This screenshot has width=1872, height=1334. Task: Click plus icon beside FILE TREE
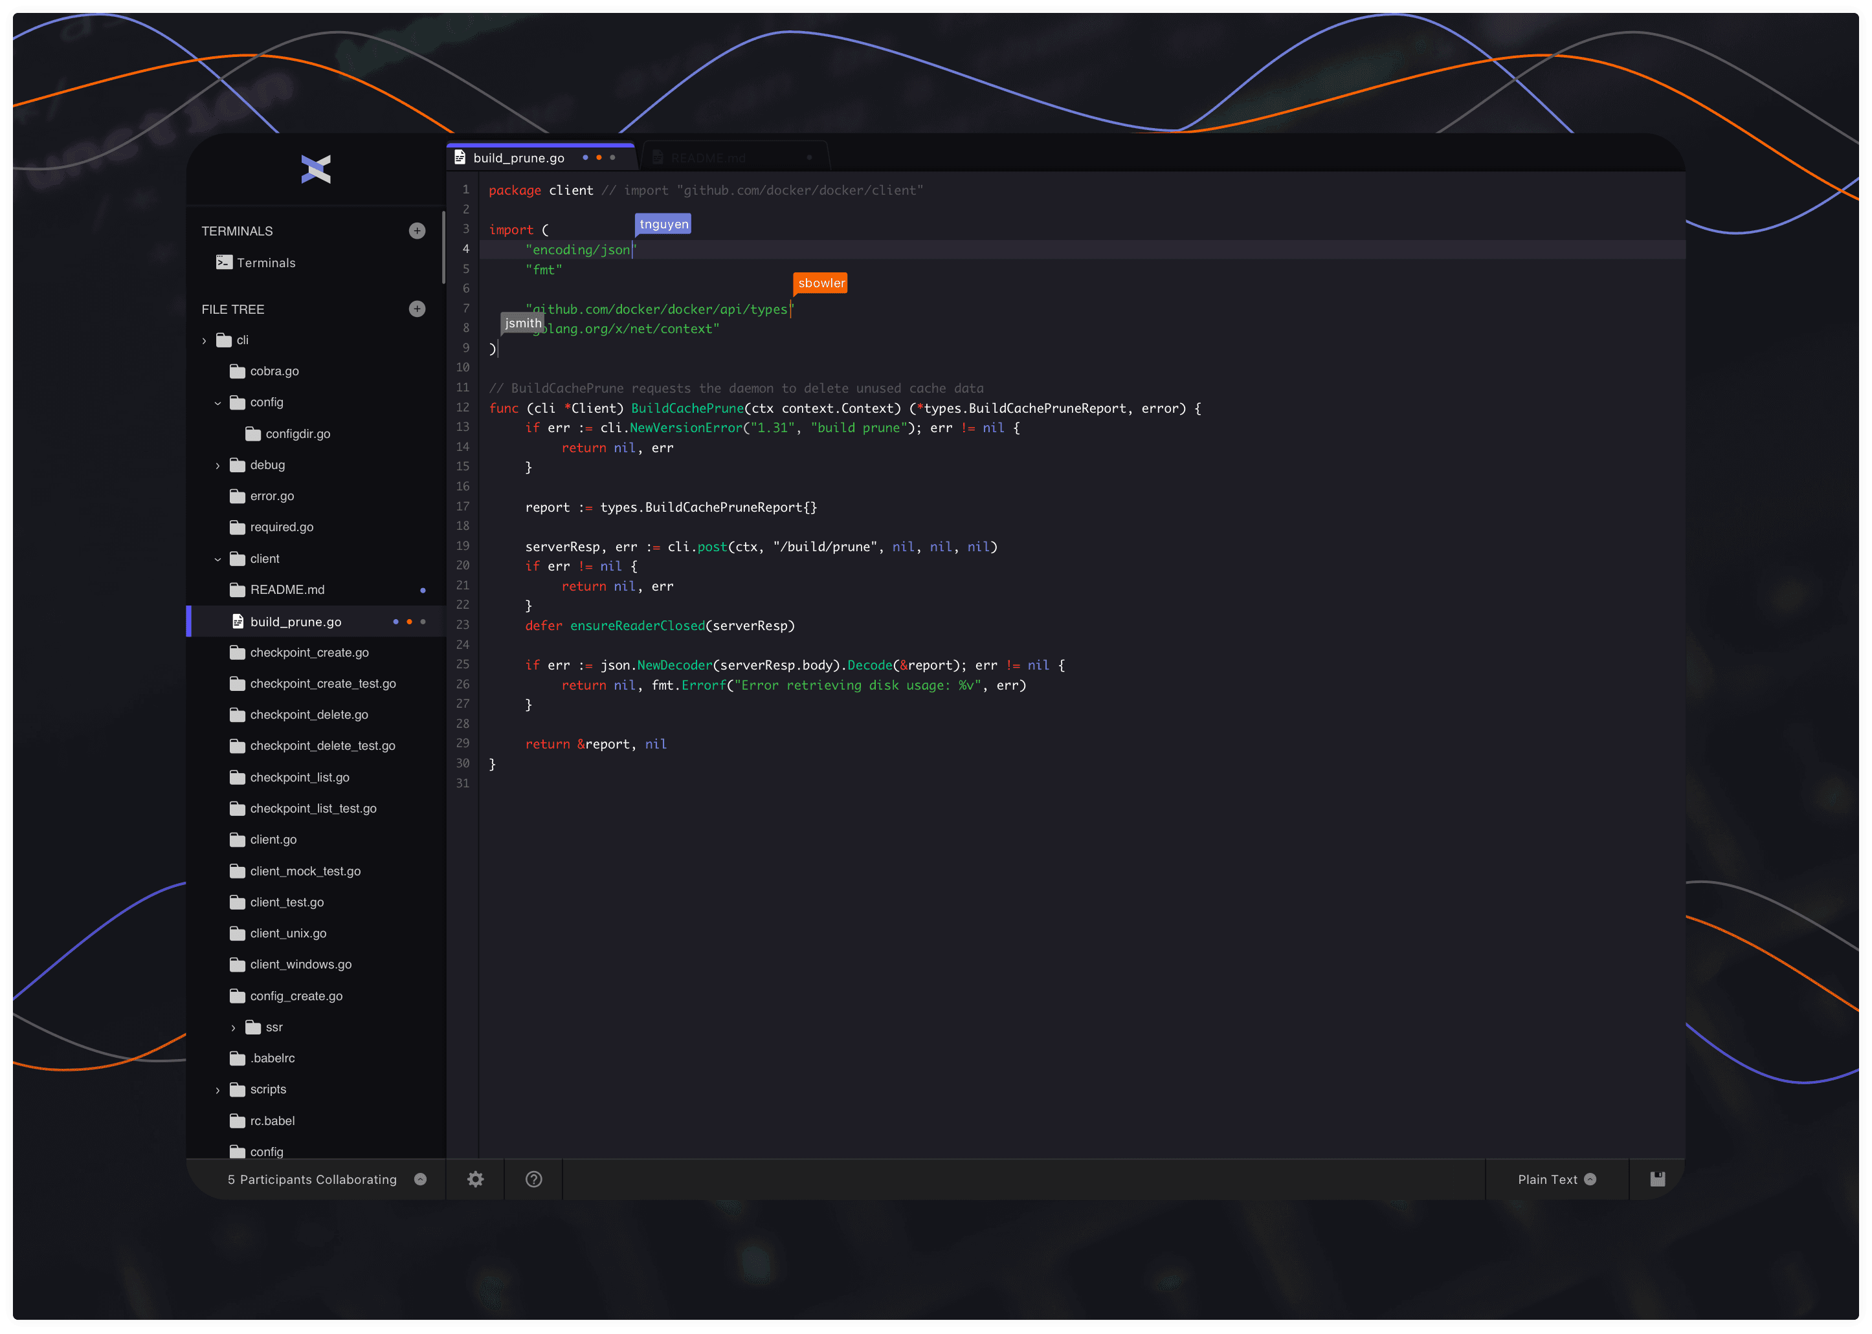(417, 309)
